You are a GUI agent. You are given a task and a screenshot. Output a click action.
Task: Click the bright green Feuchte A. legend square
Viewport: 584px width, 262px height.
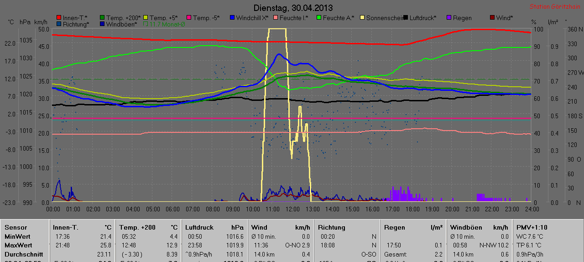click(x=319, y=18)
